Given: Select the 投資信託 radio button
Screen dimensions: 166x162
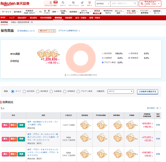Looking at the screenshot, I should 24,91.
